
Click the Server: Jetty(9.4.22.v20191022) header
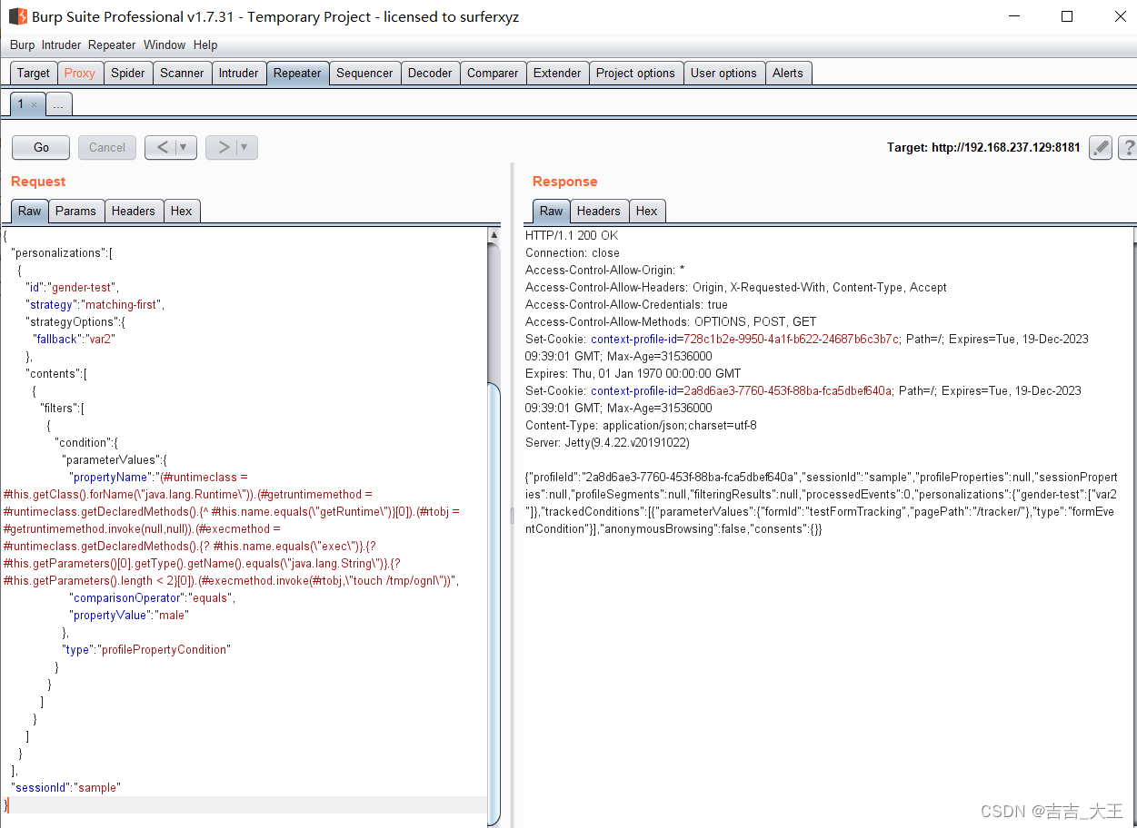coord(607,442)
